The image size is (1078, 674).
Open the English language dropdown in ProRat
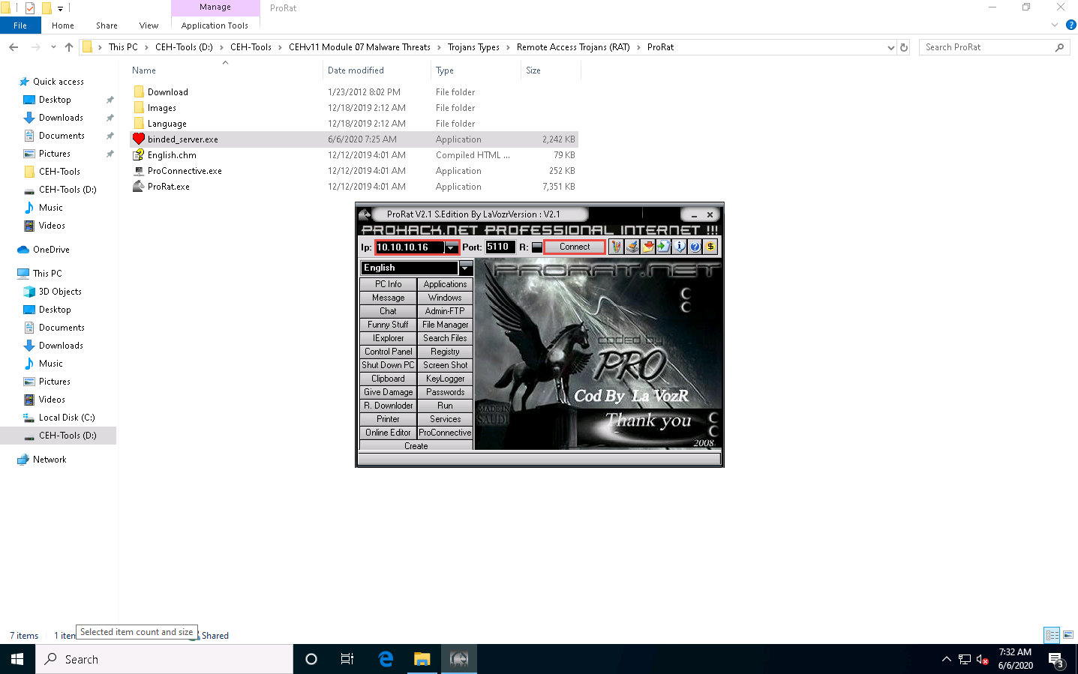pos(466,268)
